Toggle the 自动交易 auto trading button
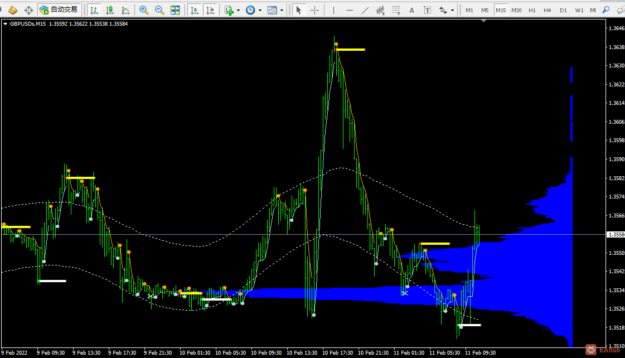 click(59, 10)
